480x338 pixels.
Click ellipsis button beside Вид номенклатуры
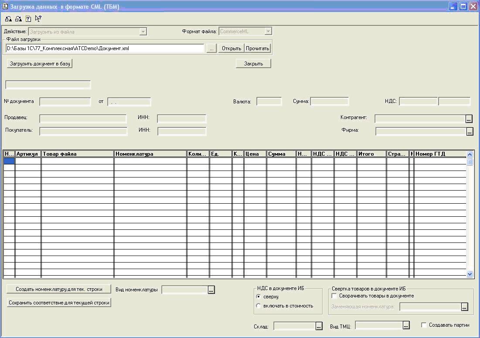click(211, 290)
